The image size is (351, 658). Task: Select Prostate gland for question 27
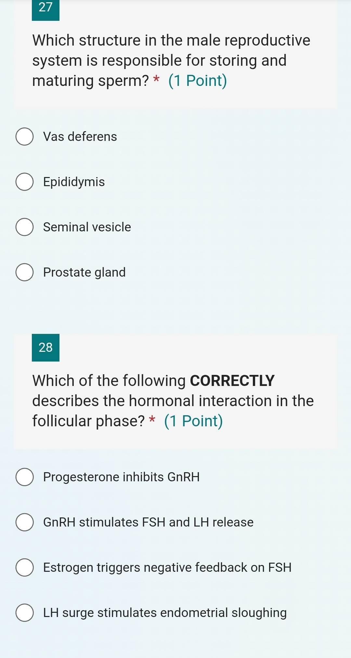[24, 272]
